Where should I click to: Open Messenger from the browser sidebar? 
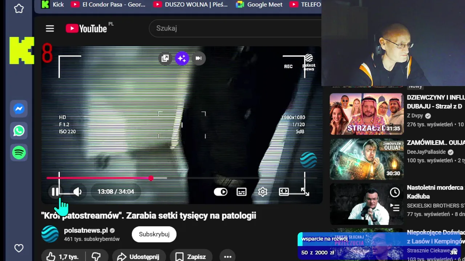tap(19, 108)
